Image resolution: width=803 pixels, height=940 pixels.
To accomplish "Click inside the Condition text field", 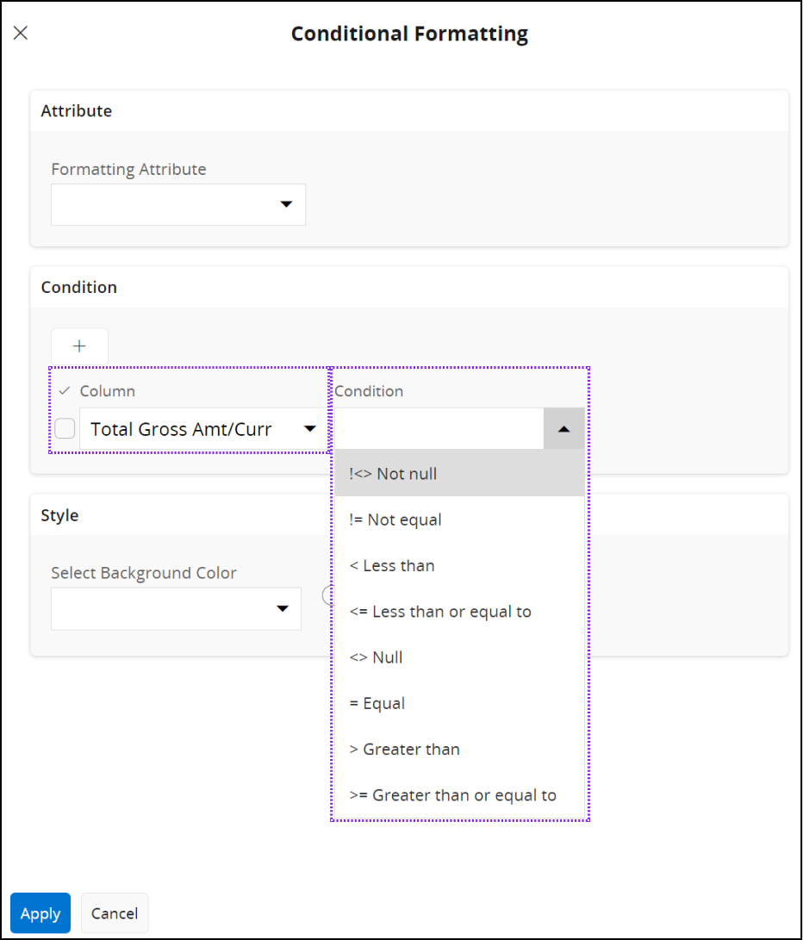I will [439, 429].
